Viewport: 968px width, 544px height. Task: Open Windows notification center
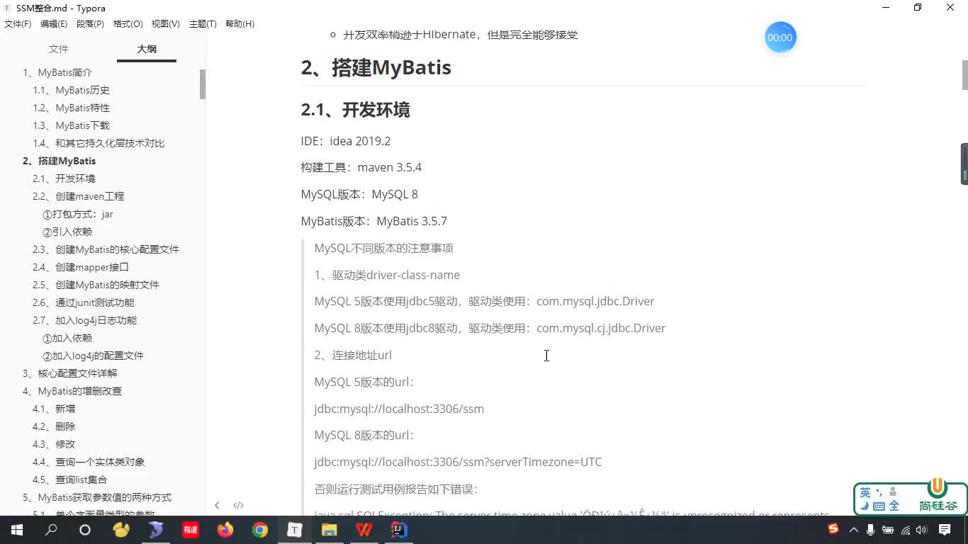(945, 530)
